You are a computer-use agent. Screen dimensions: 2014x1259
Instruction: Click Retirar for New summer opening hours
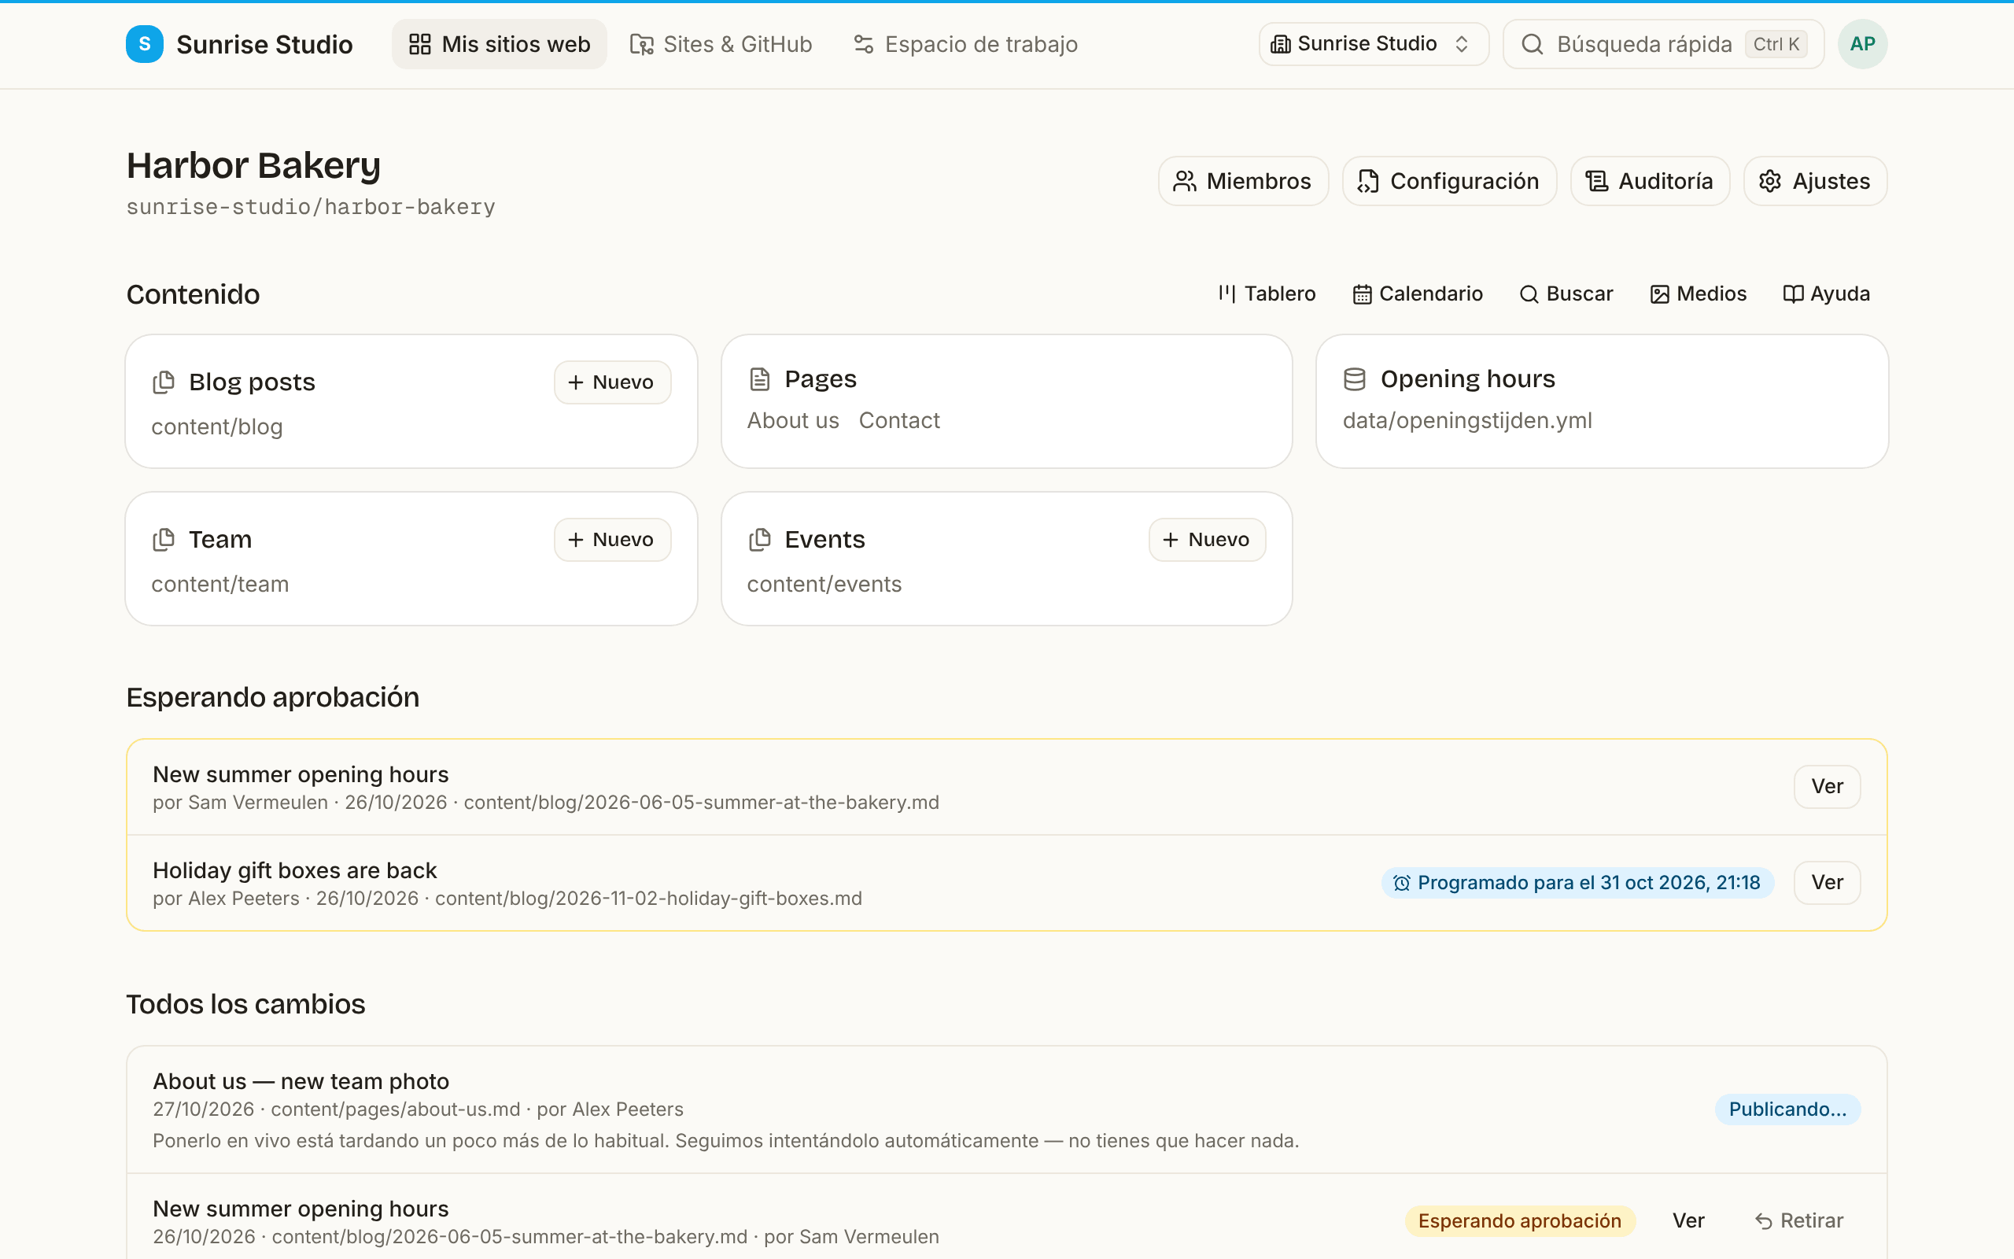pos(1799,1220)
